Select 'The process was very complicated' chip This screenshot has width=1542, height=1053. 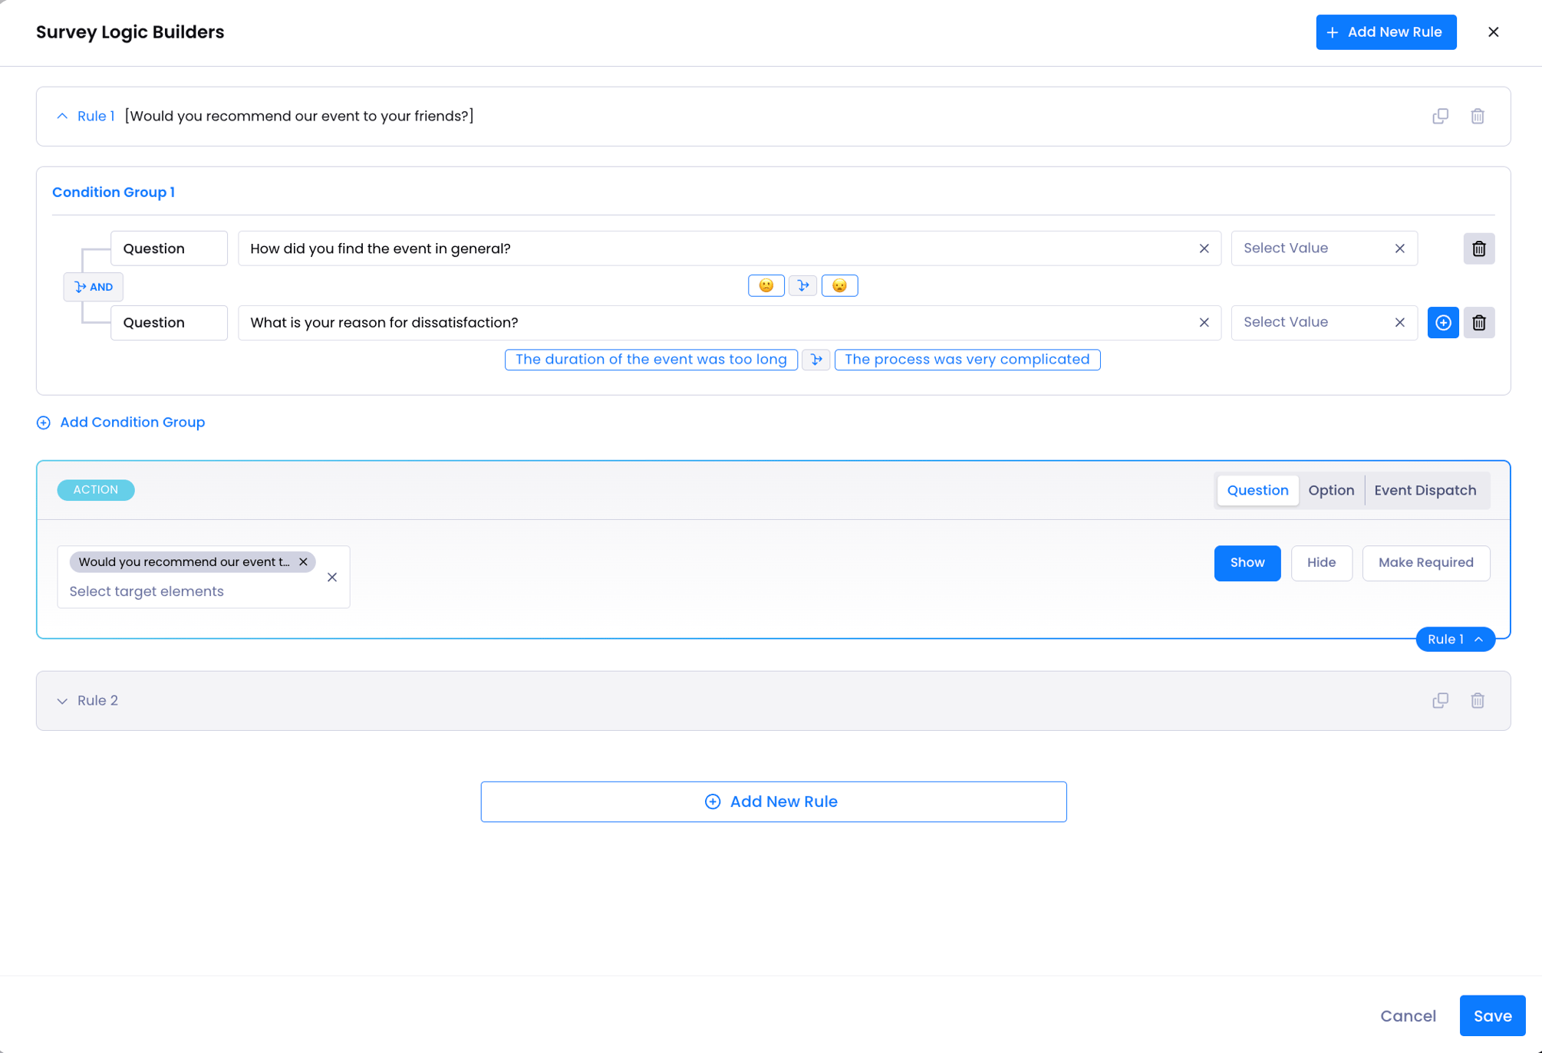(x=967, y=360)
